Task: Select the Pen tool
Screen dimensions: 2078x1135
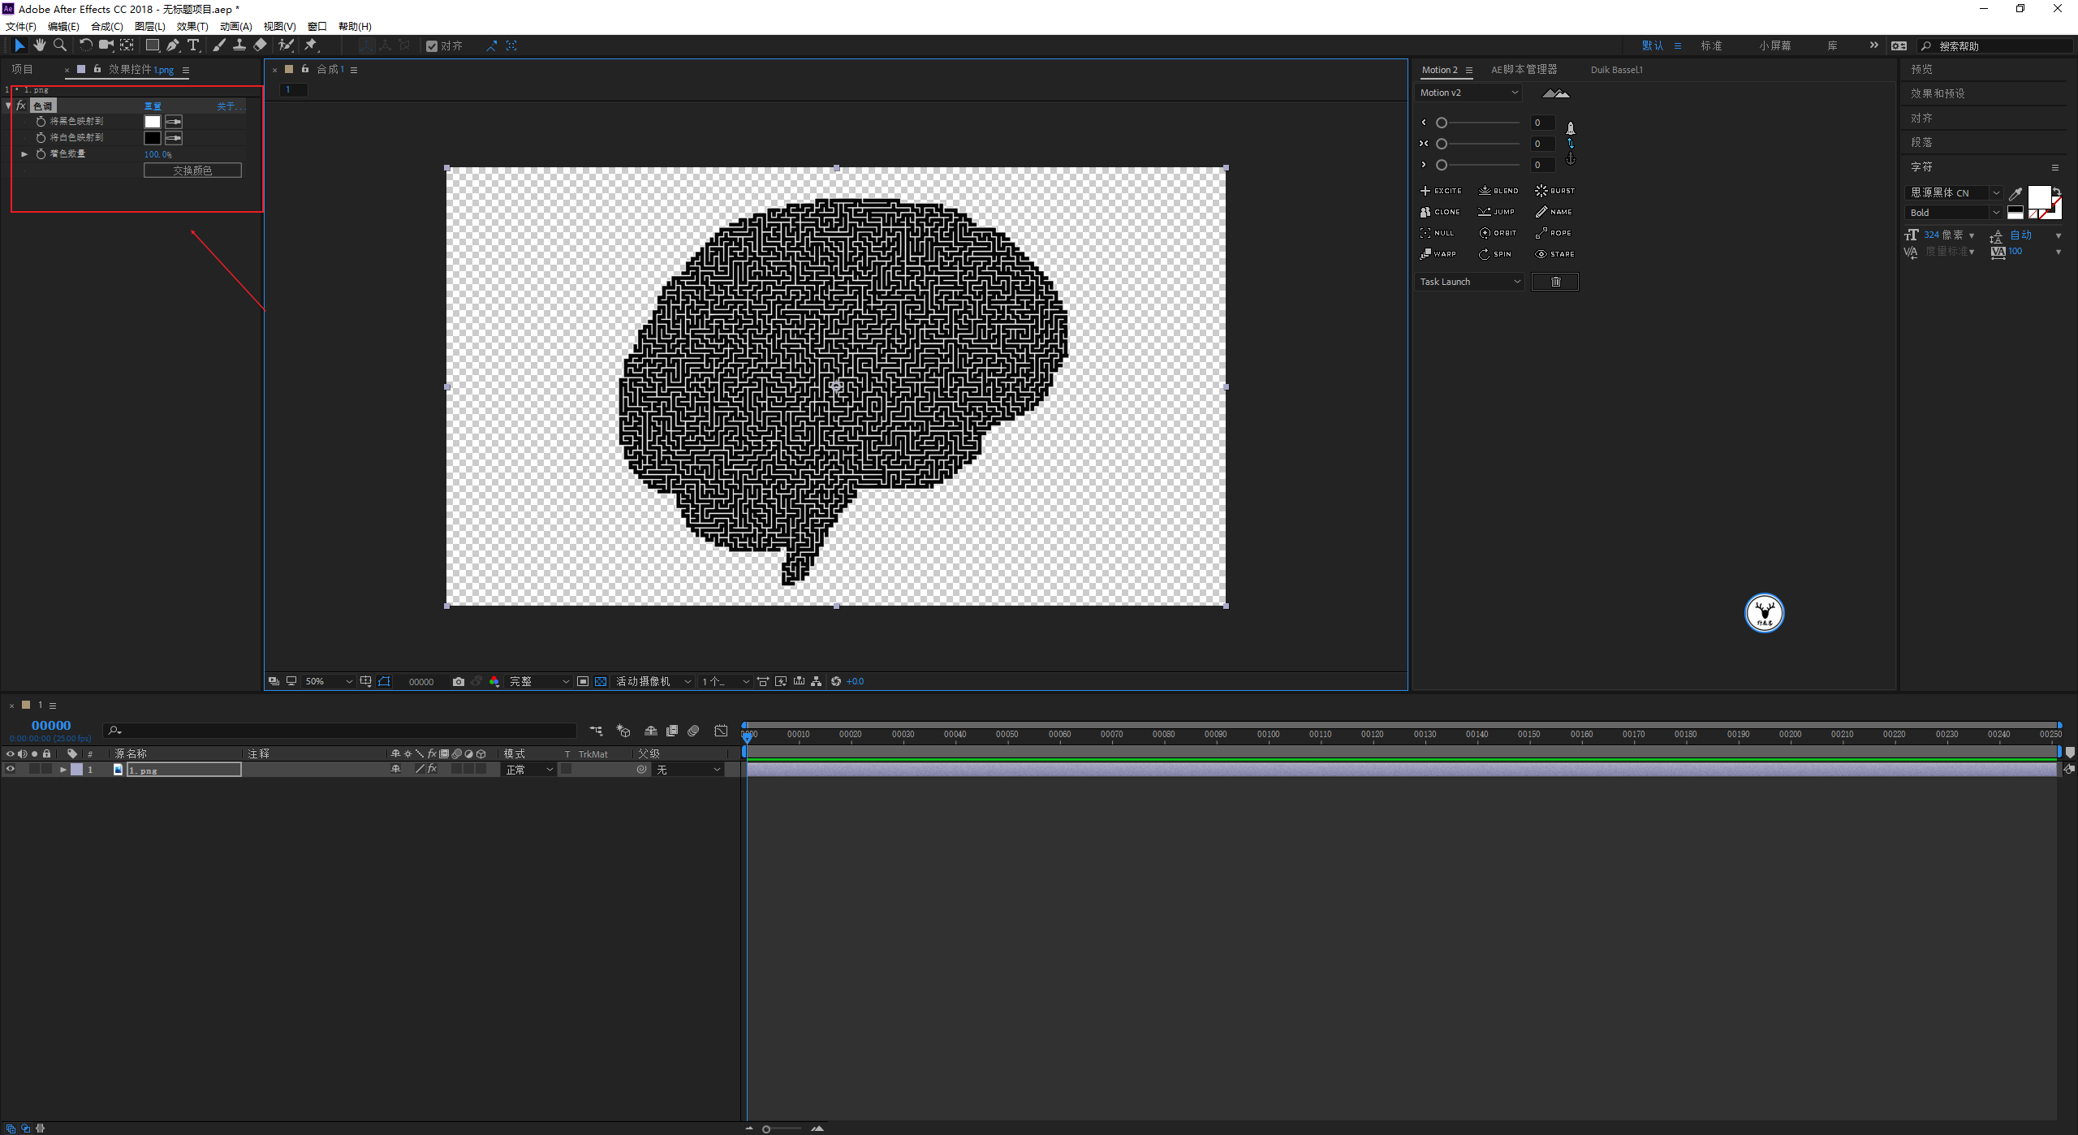Action: pyautogui.click(x=173, y=45)
